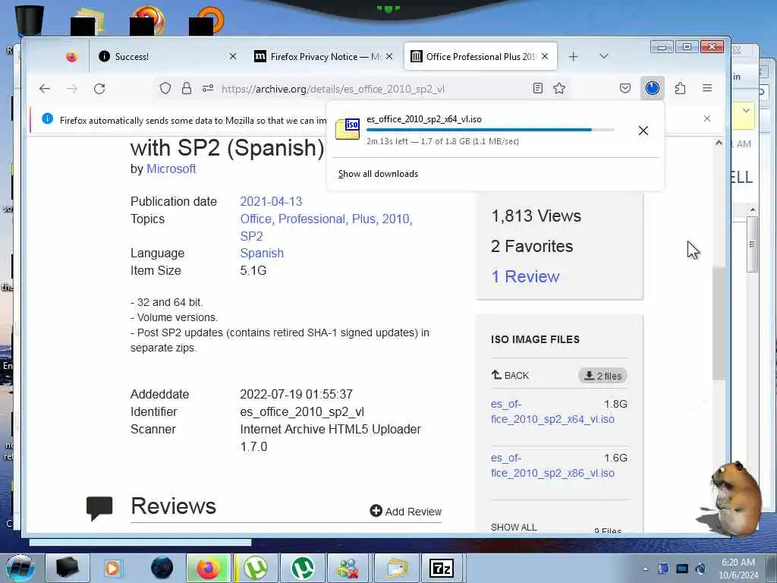Open Firefox from the taskbar

pyautogui.click(x=208, y=568)
